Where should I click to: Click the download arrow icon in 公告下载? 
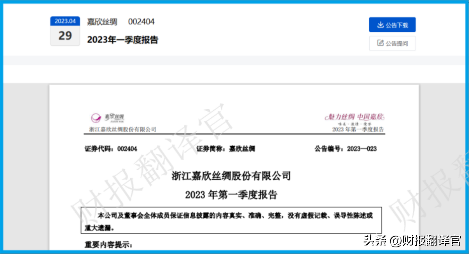click(x=380, y=25)
